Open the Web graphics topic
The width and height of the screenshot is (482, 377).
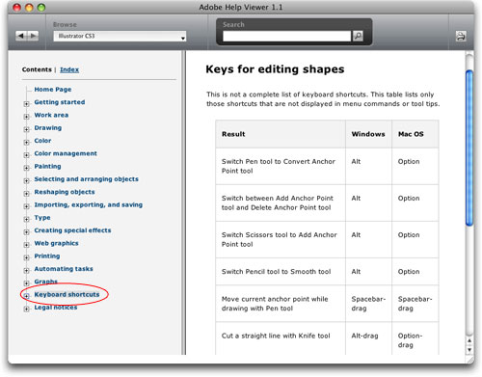tap(56, 243)
